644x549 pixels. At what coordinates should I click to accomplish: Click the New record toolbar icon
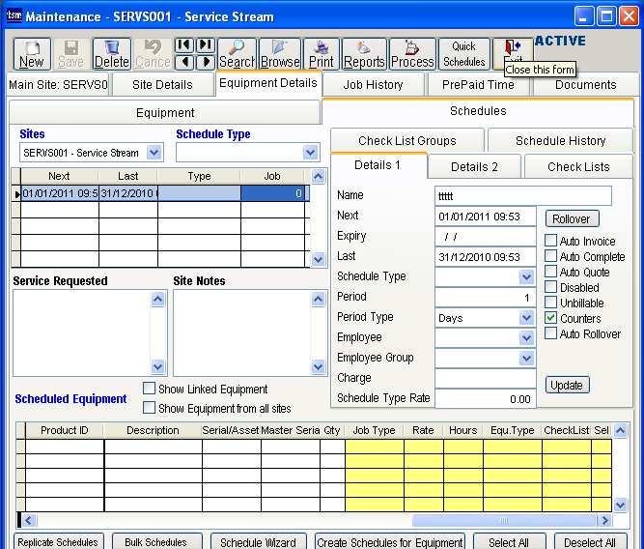tap(31, 54)
